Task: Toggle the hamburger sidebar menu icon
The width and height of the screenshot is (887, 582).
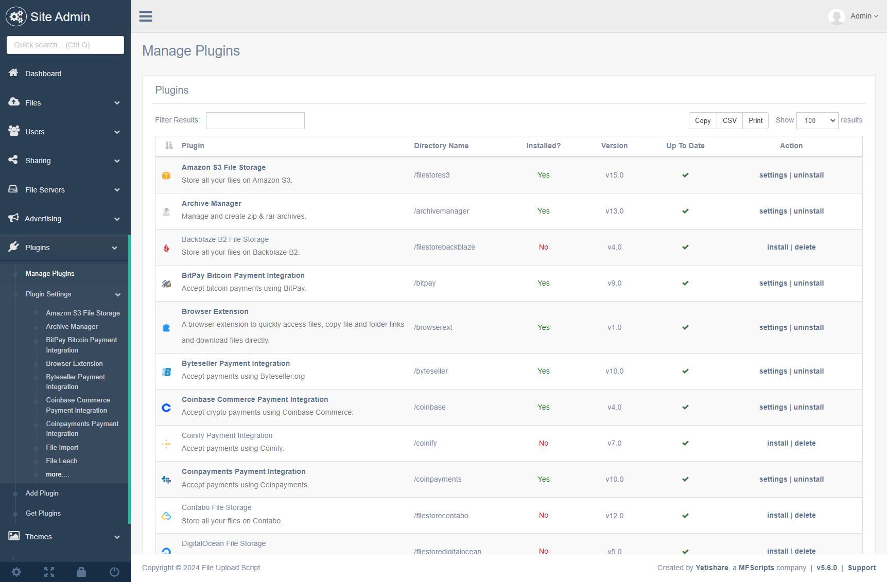Action: pyautogui.click(x=146, y=16)
